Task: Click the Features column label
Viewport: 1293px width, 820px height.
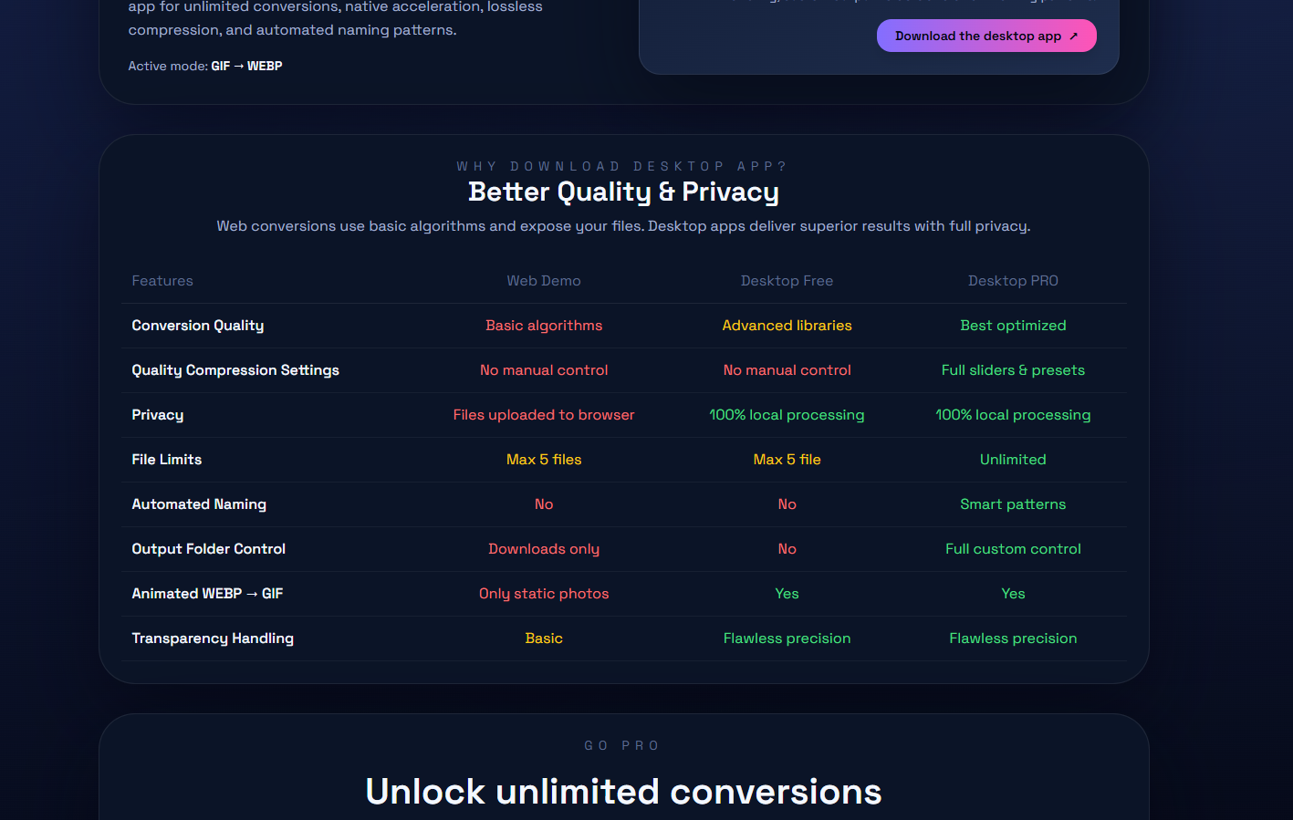Action: [x=162, y=280]
